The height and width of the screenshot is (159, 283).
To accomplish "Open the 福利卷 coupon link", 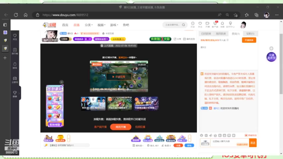I will pos(138,146).
